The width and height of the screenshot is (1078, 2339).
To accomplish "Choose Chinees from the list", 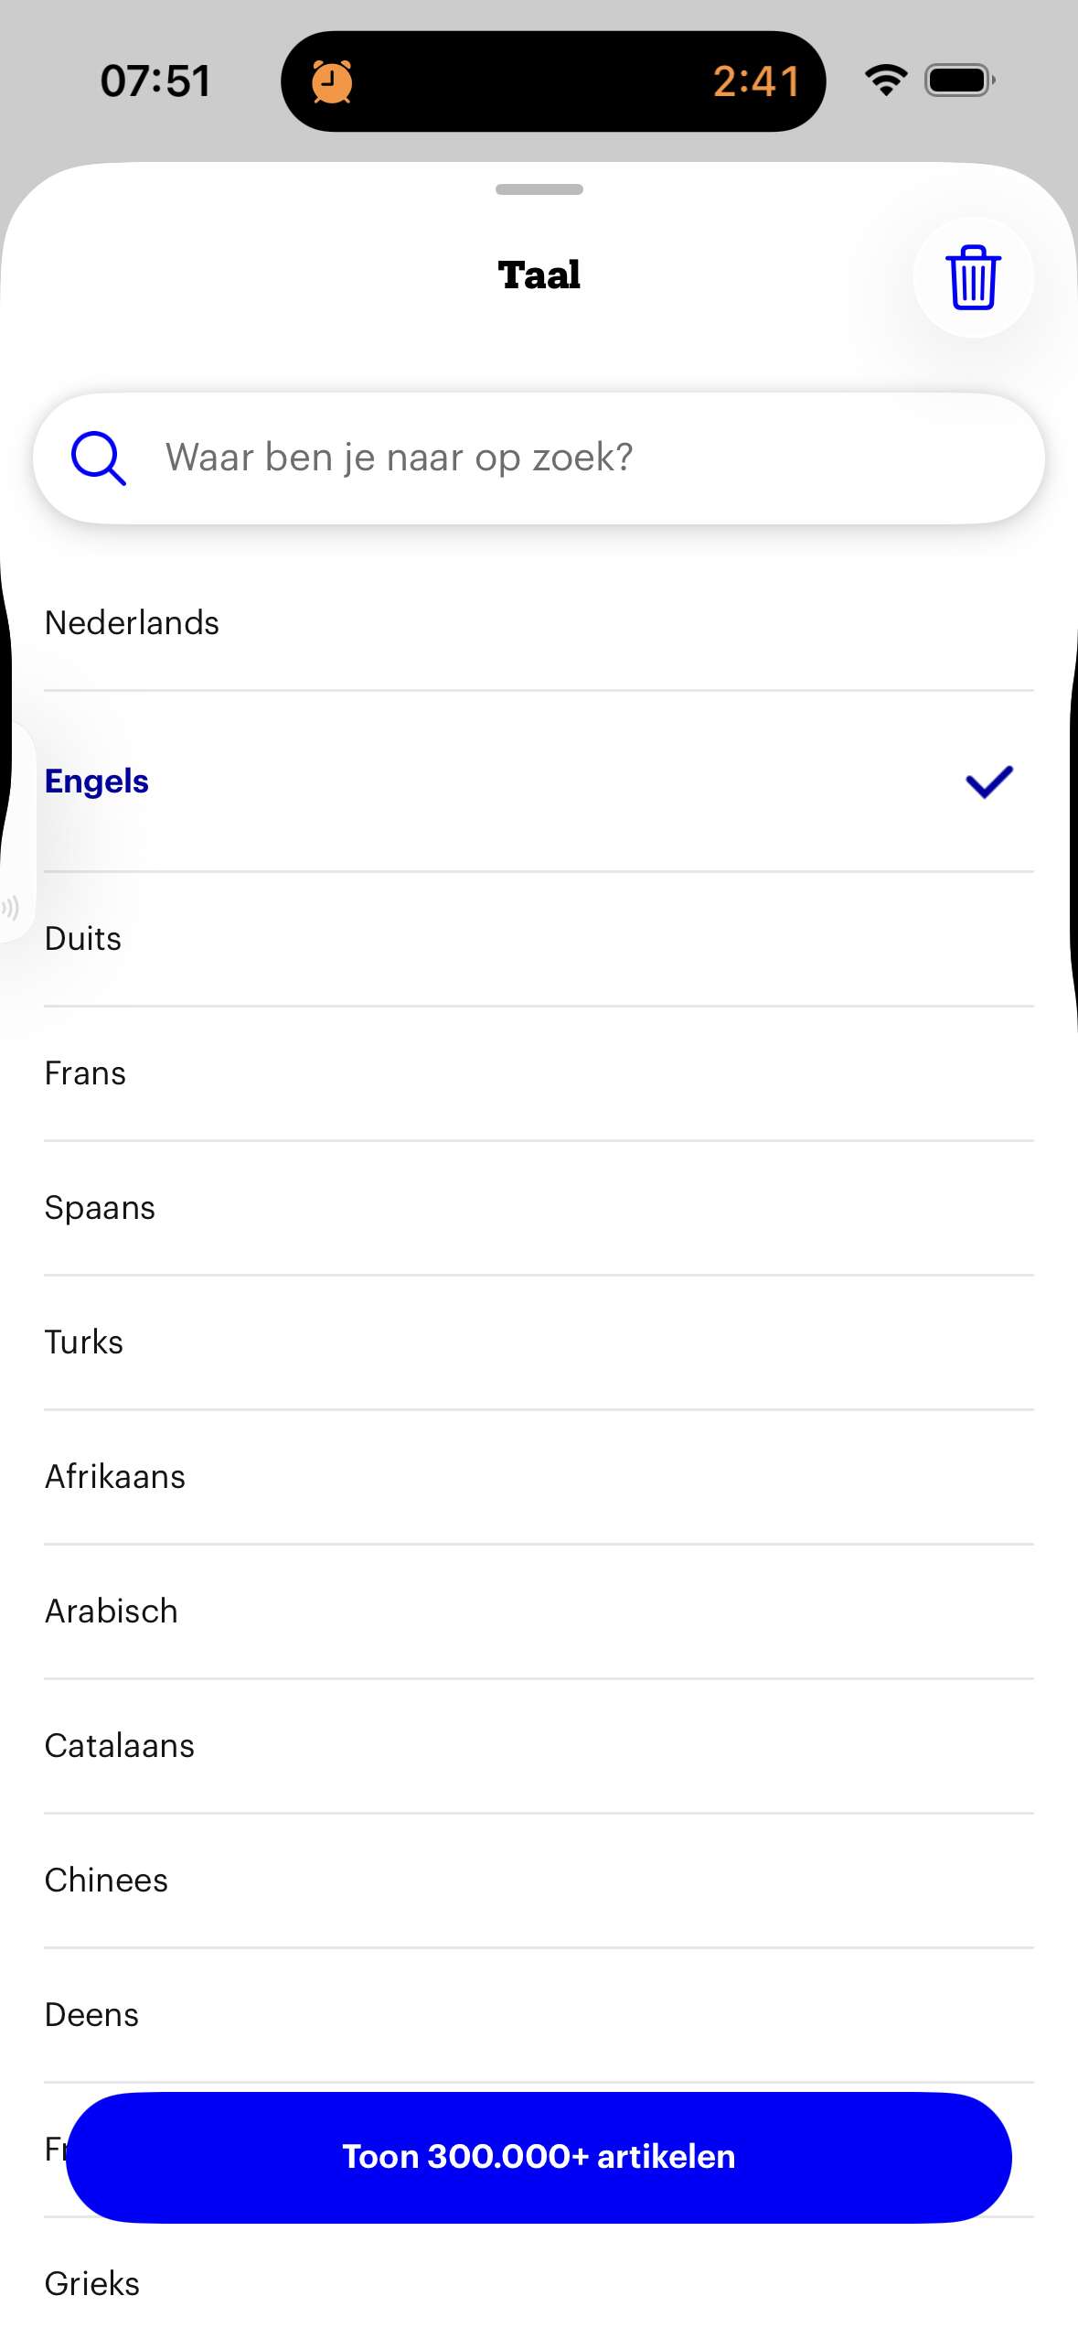I will pyautogui.click(x=106, y=1881).
